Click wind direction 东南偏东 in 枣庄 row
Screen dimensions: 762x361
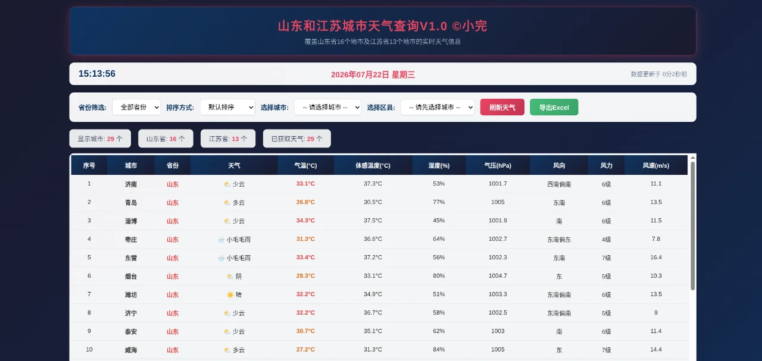click(559, 240)
